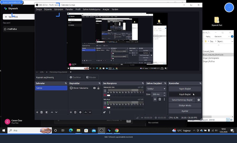The width and height of the screenshot is (237, 143).
Task: Open the Araçlar menu
Action: [106, 9]
